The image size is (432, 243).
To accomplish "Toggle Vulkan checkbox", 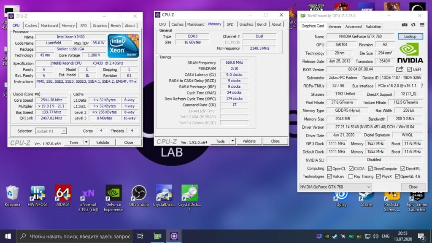I will click(329, 176).
